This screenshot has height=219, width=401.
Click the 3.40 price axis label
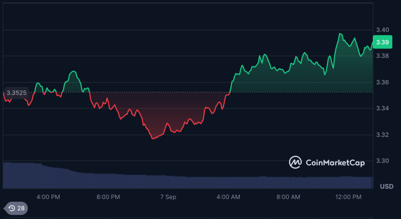[x=382, y=30]
